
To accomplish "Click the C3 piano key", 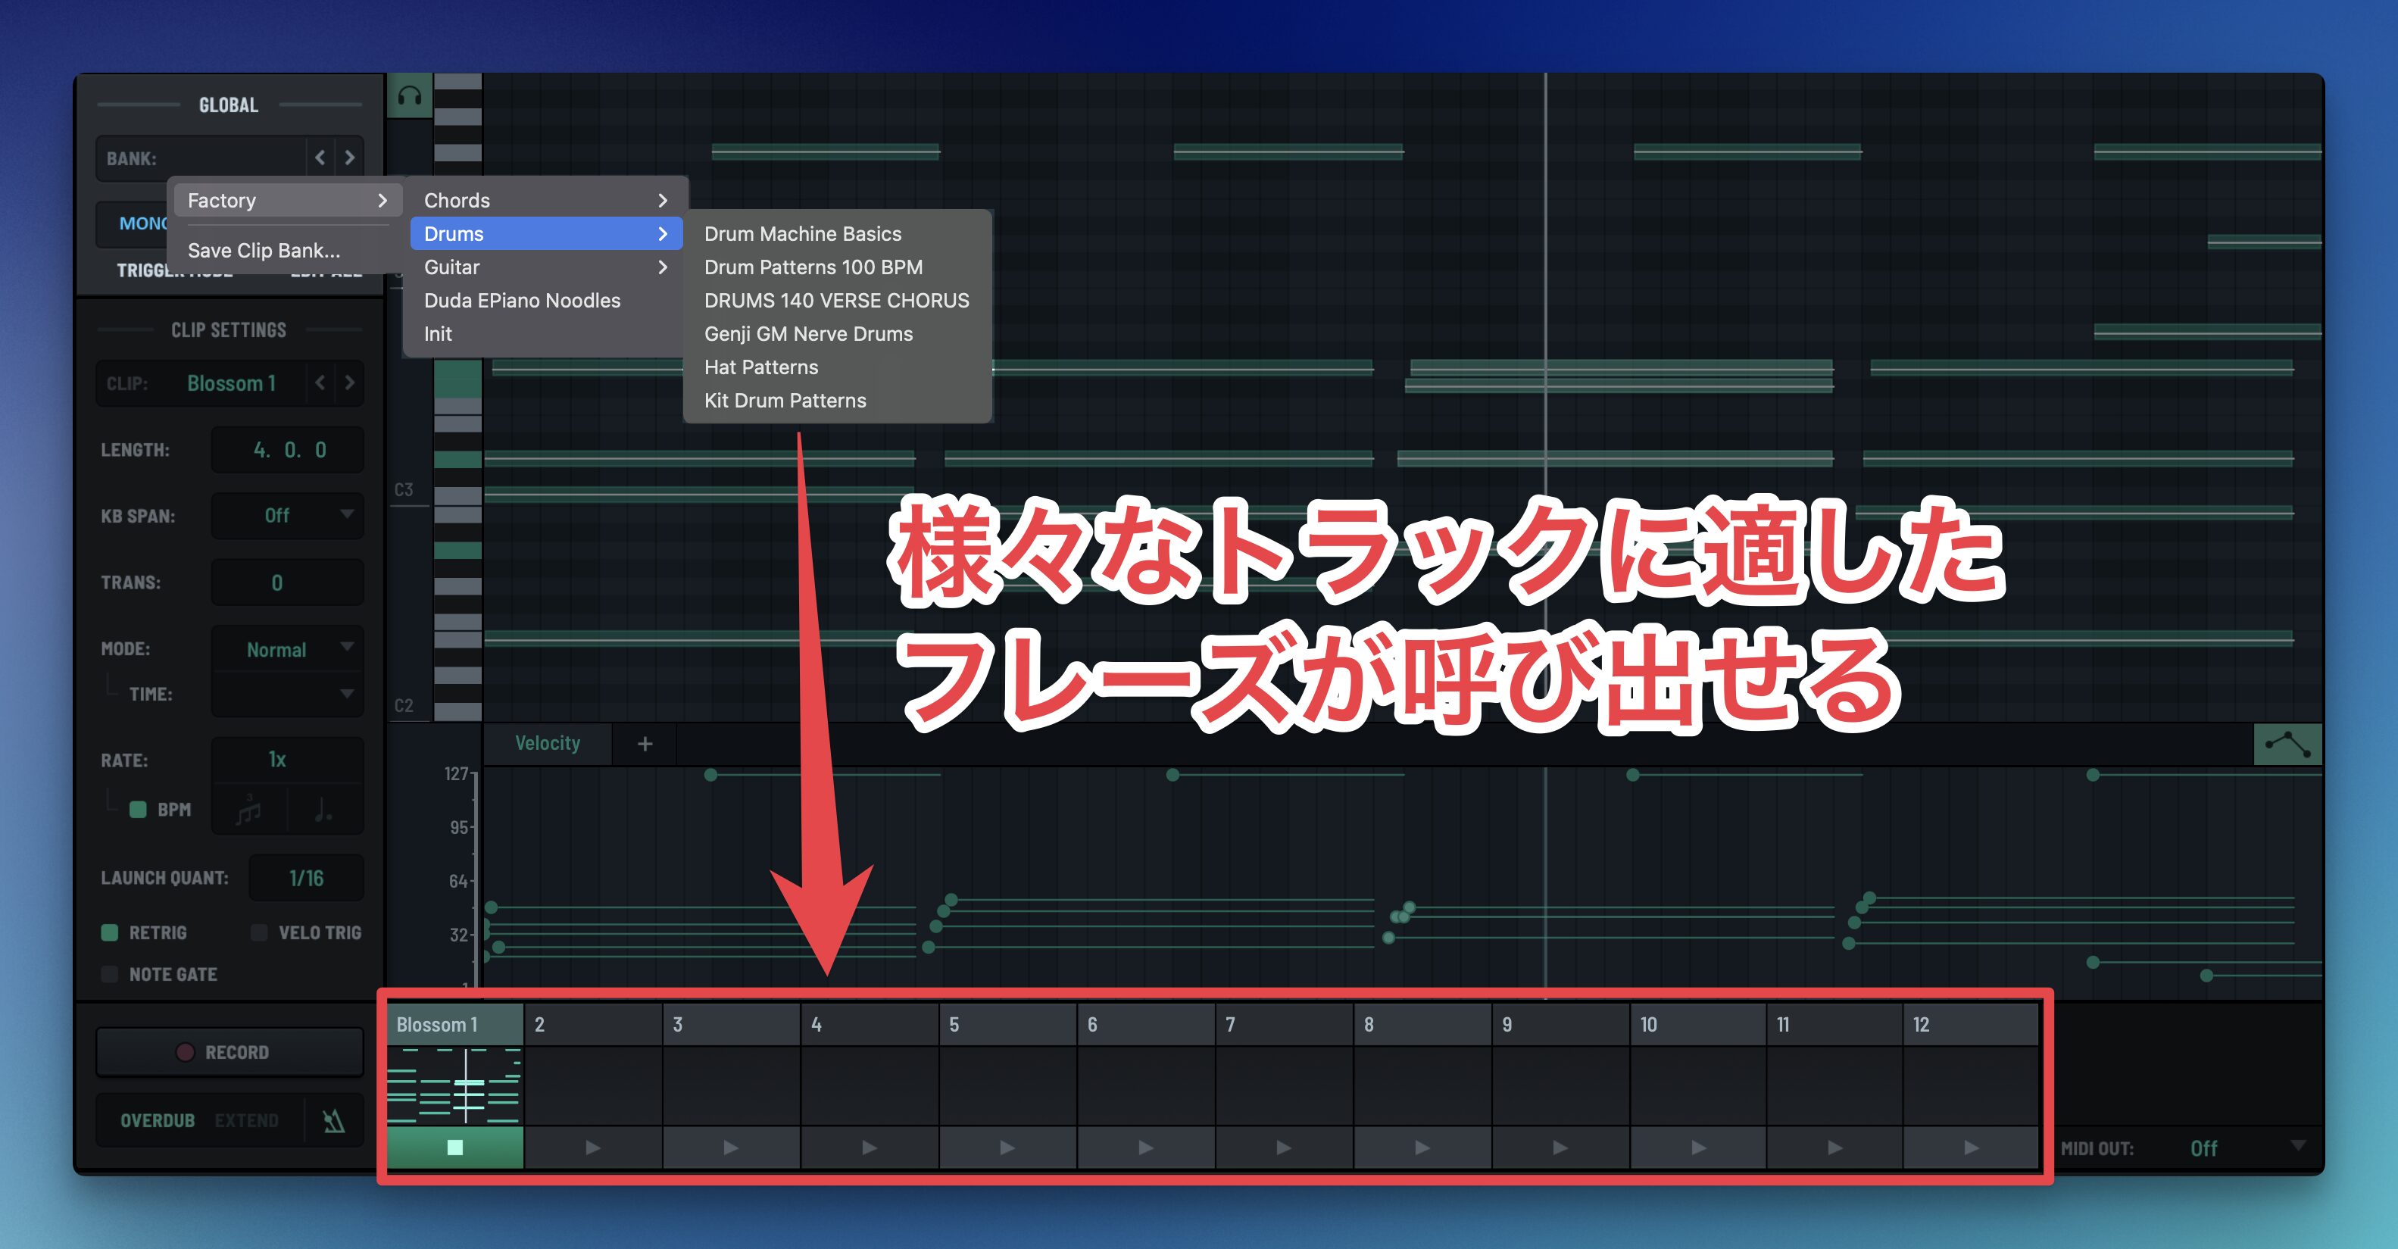I will tap(457, 495).
